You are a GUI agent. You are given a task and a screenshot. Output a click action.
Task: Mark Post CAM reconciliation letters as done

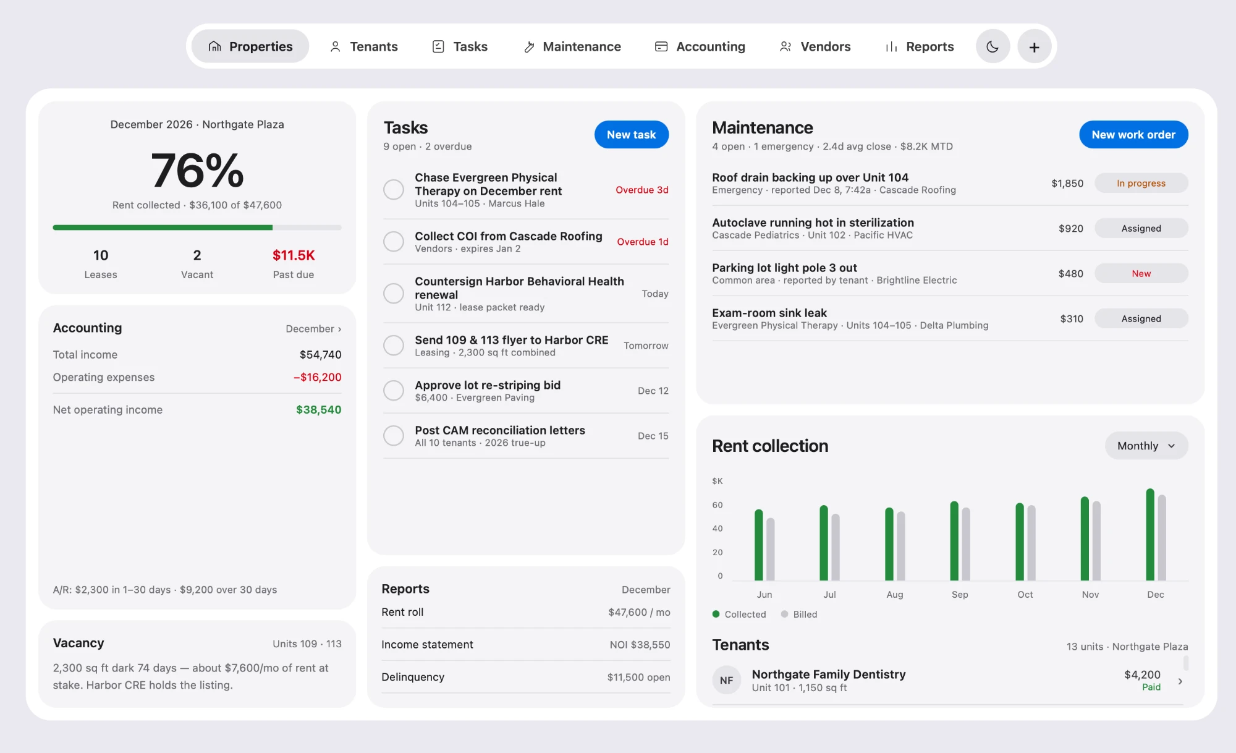coord(394,435)
